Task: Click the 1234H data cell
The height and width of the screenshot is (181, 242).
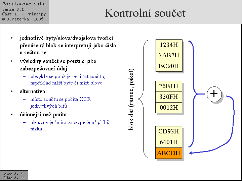Action: [169, 45]
